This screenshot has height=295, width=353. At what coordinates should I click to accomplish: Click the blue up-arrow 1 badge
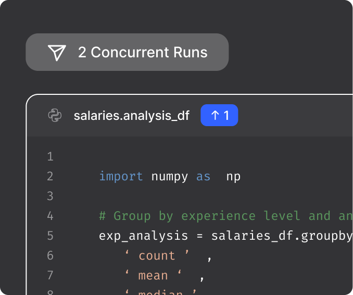pos(219,115)
